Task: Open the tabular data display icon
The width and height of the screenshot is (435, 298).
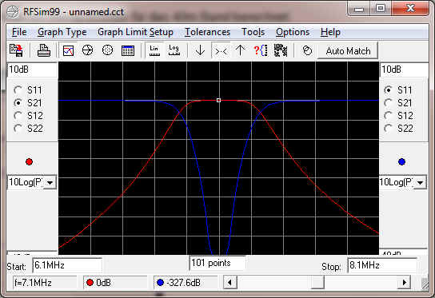Action: click(x=128, y=50)
